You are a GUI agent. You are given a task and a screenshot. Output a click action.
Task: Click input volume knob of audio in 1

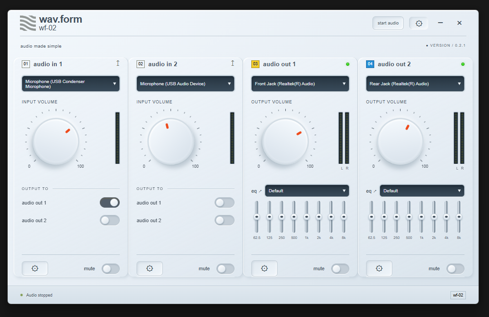[x=56, y=141]
